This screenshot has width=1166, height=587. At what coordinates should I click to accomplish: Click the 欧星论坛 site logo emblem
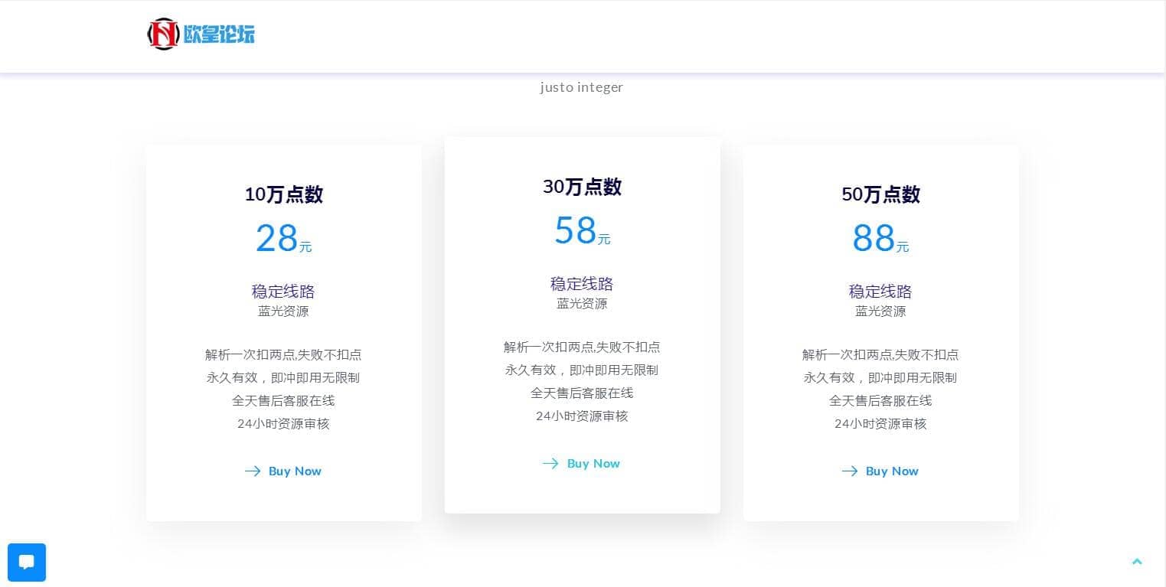point(162,34)
